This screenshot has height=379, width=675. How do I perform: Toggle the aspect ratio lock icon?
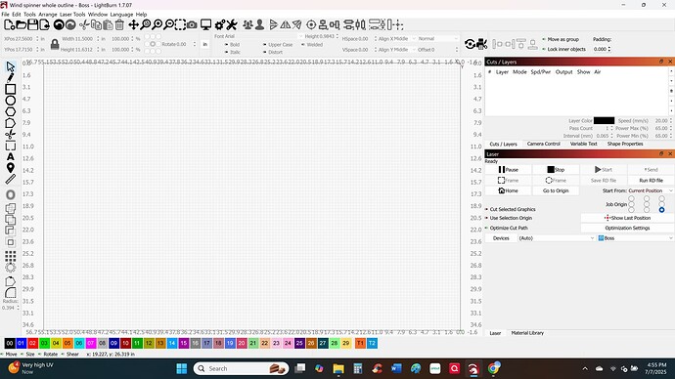pyautogui.click(x=55, y=44)
